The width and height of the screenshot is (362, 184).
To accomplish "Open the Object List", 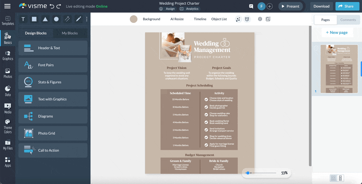I will [x=219, y=19].
